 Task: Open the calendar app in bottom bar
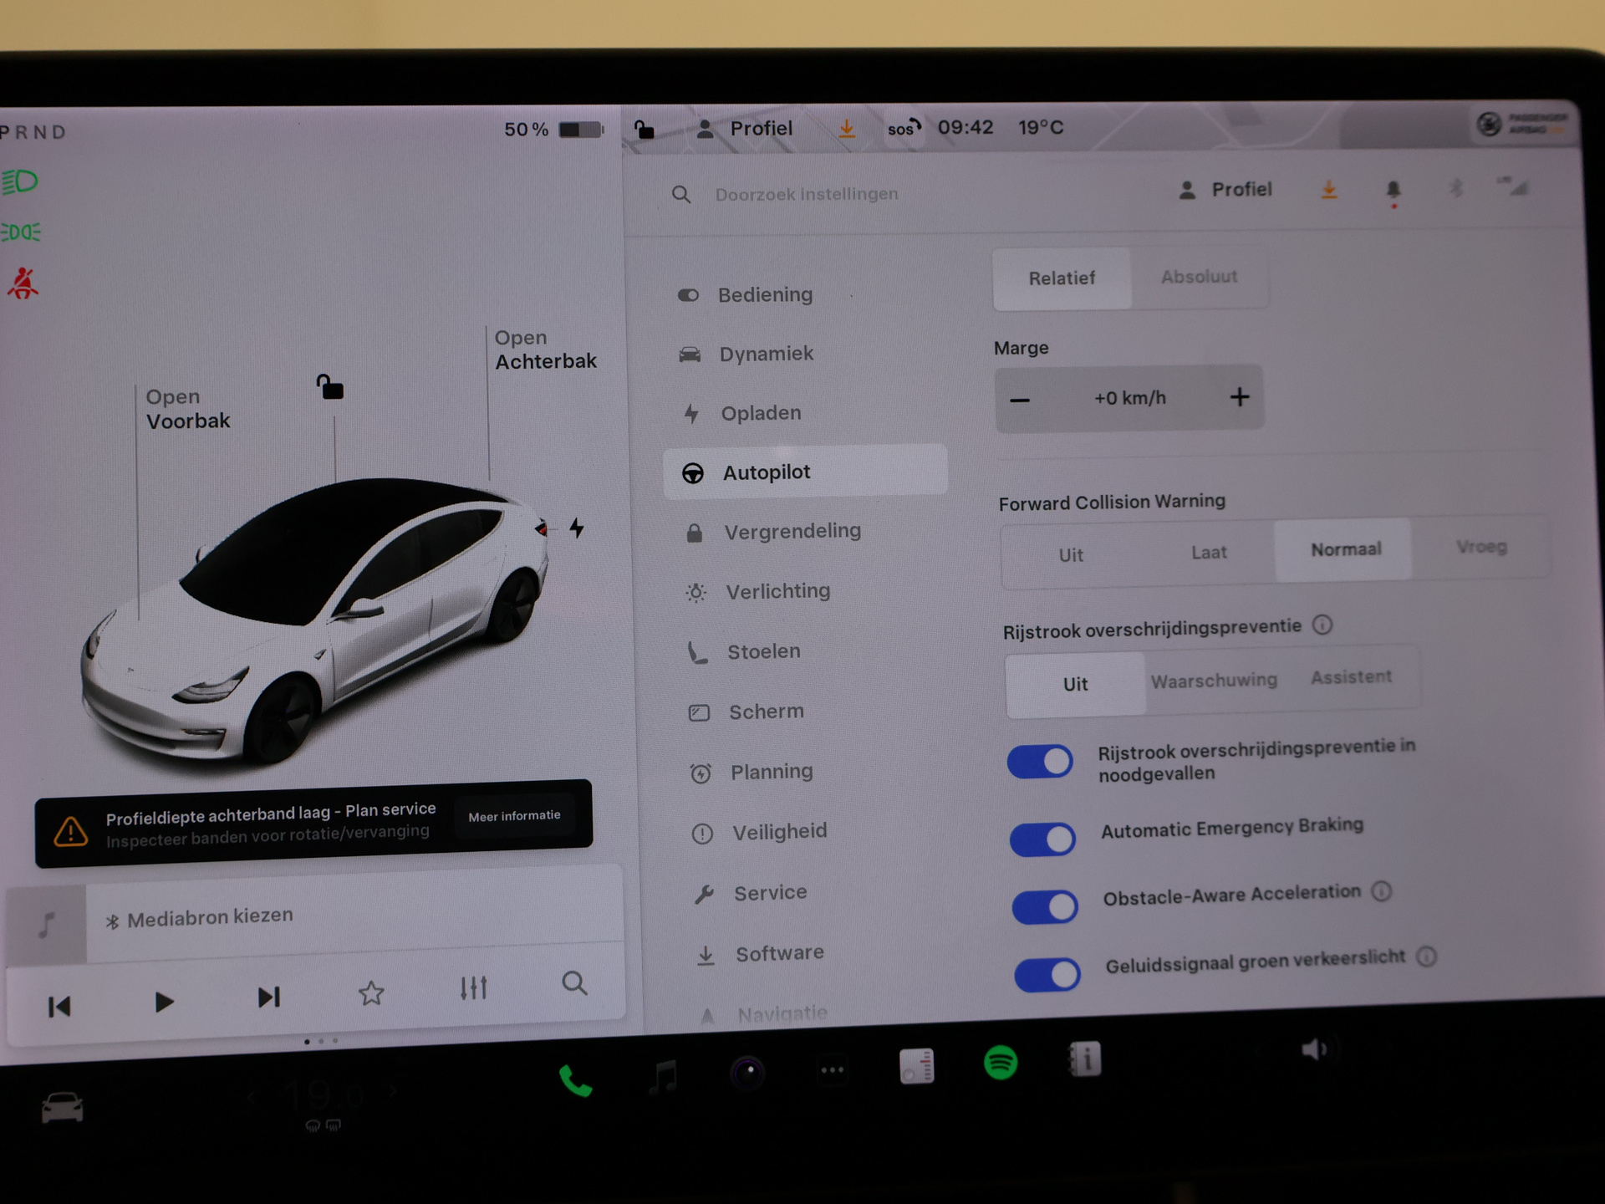[x=916, y=1066]
